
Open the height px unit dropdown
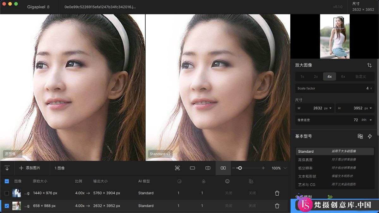pos(369,108)
